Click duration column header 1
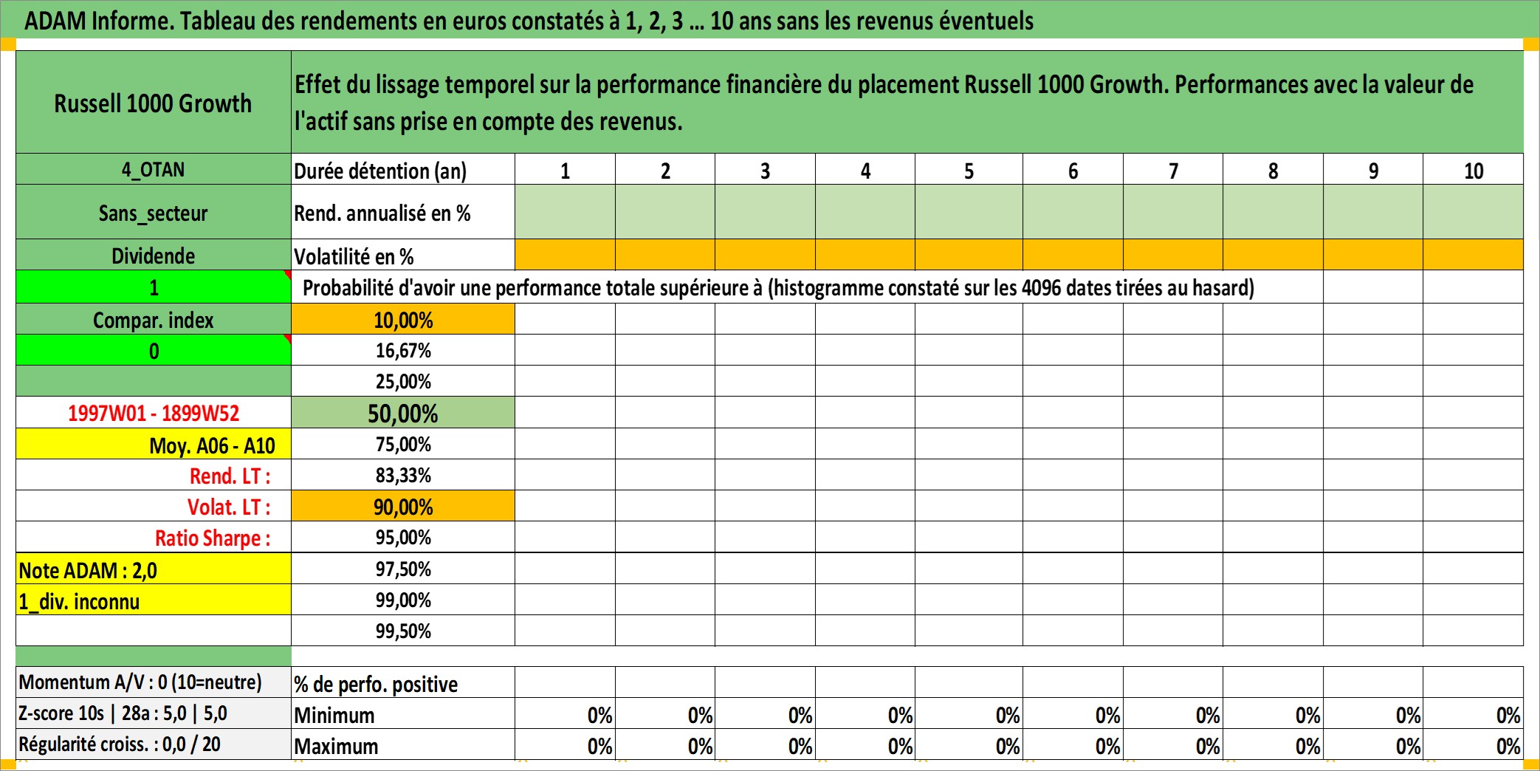 point(566,170)
